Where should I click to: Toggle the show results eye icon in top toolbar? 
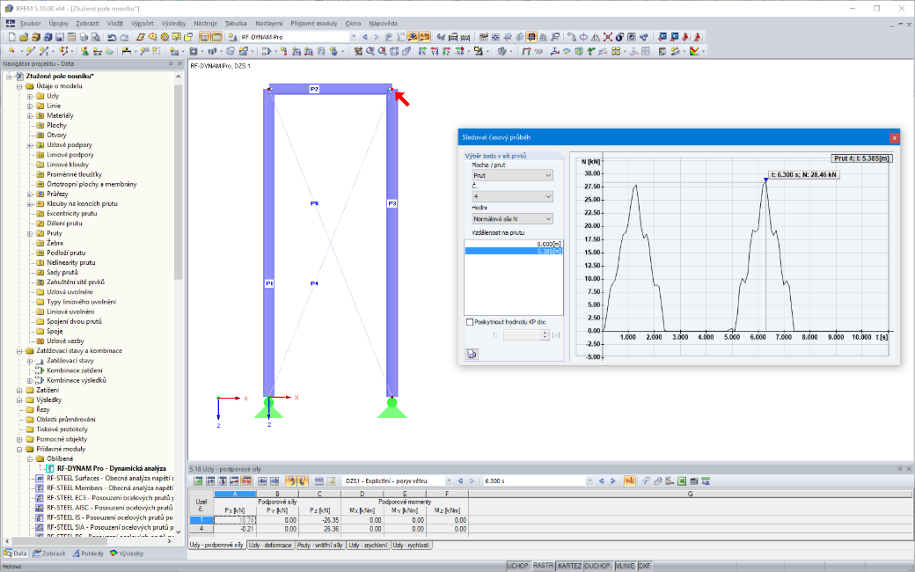(x=413, y=37)
